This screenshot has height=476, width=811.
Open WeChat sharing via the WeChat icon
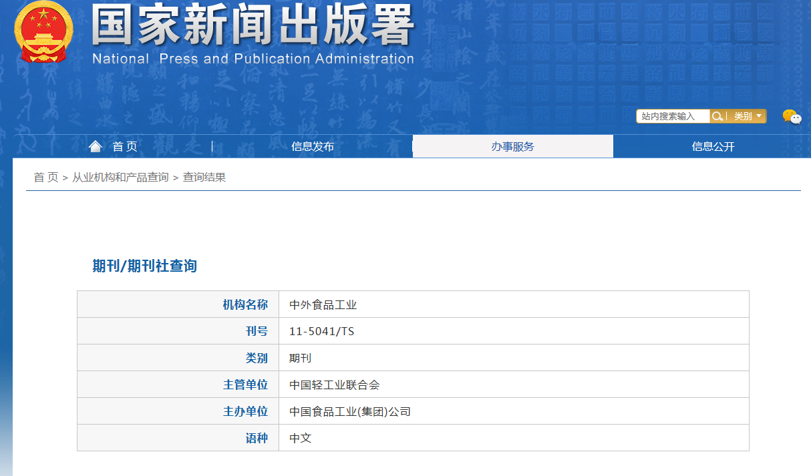tap(791, 116)
